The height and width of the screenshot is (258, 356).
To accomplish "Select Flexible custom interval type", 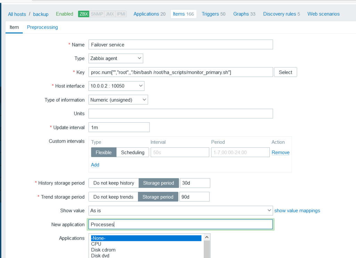I will pyautogui.click(x=104, y=152).
